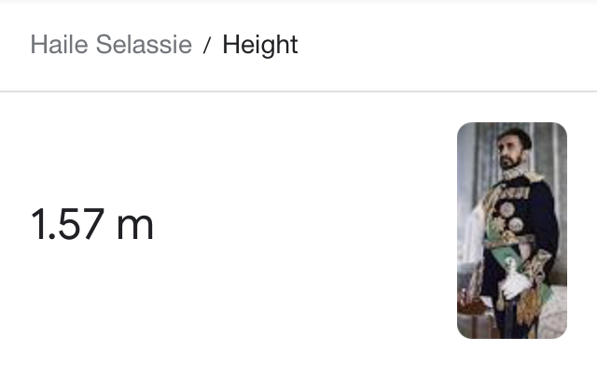597x365 pixels.
Task: Click the word Haile in the breadcrumb
Action: 60,45
